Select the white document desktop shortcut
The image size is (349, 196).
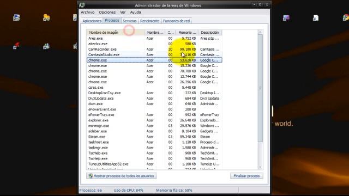click(x=316, y=18)
